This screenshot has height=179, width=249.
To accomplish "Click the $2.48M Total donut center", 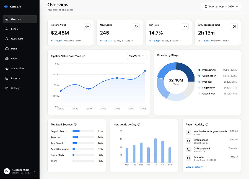I will click(x=176, y=82).
